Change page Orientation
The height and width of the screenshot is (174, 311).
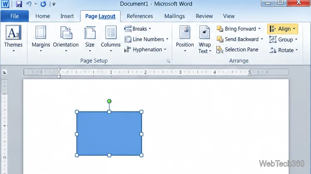click(x=66, y=39)
